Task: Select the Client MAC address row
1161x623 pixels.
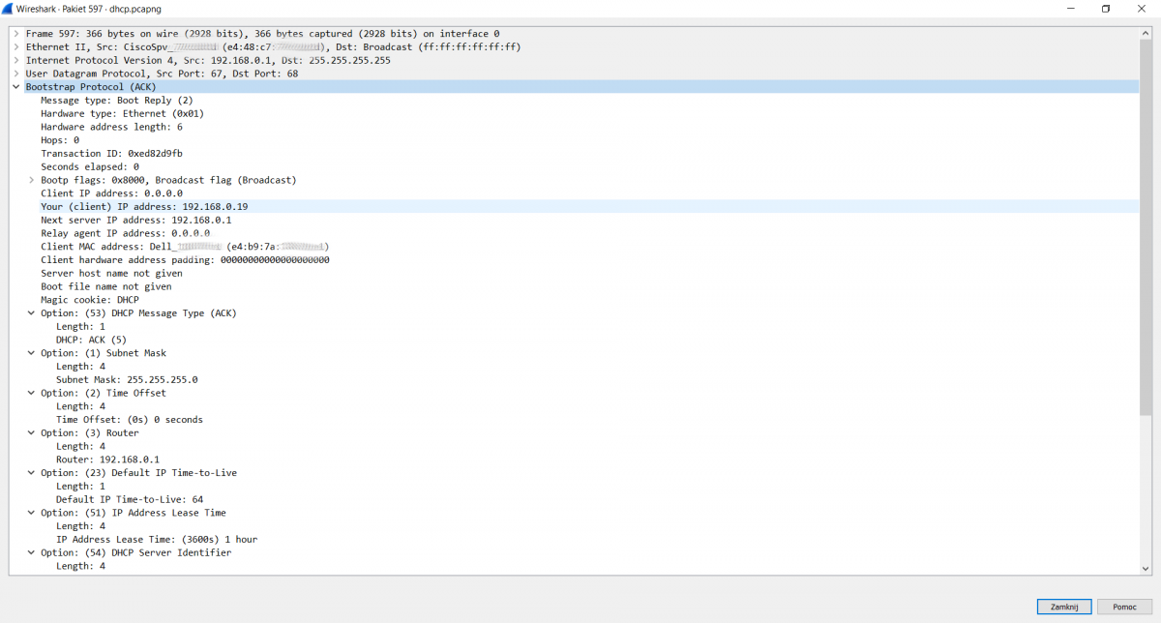Action: [x=184, y=247]
